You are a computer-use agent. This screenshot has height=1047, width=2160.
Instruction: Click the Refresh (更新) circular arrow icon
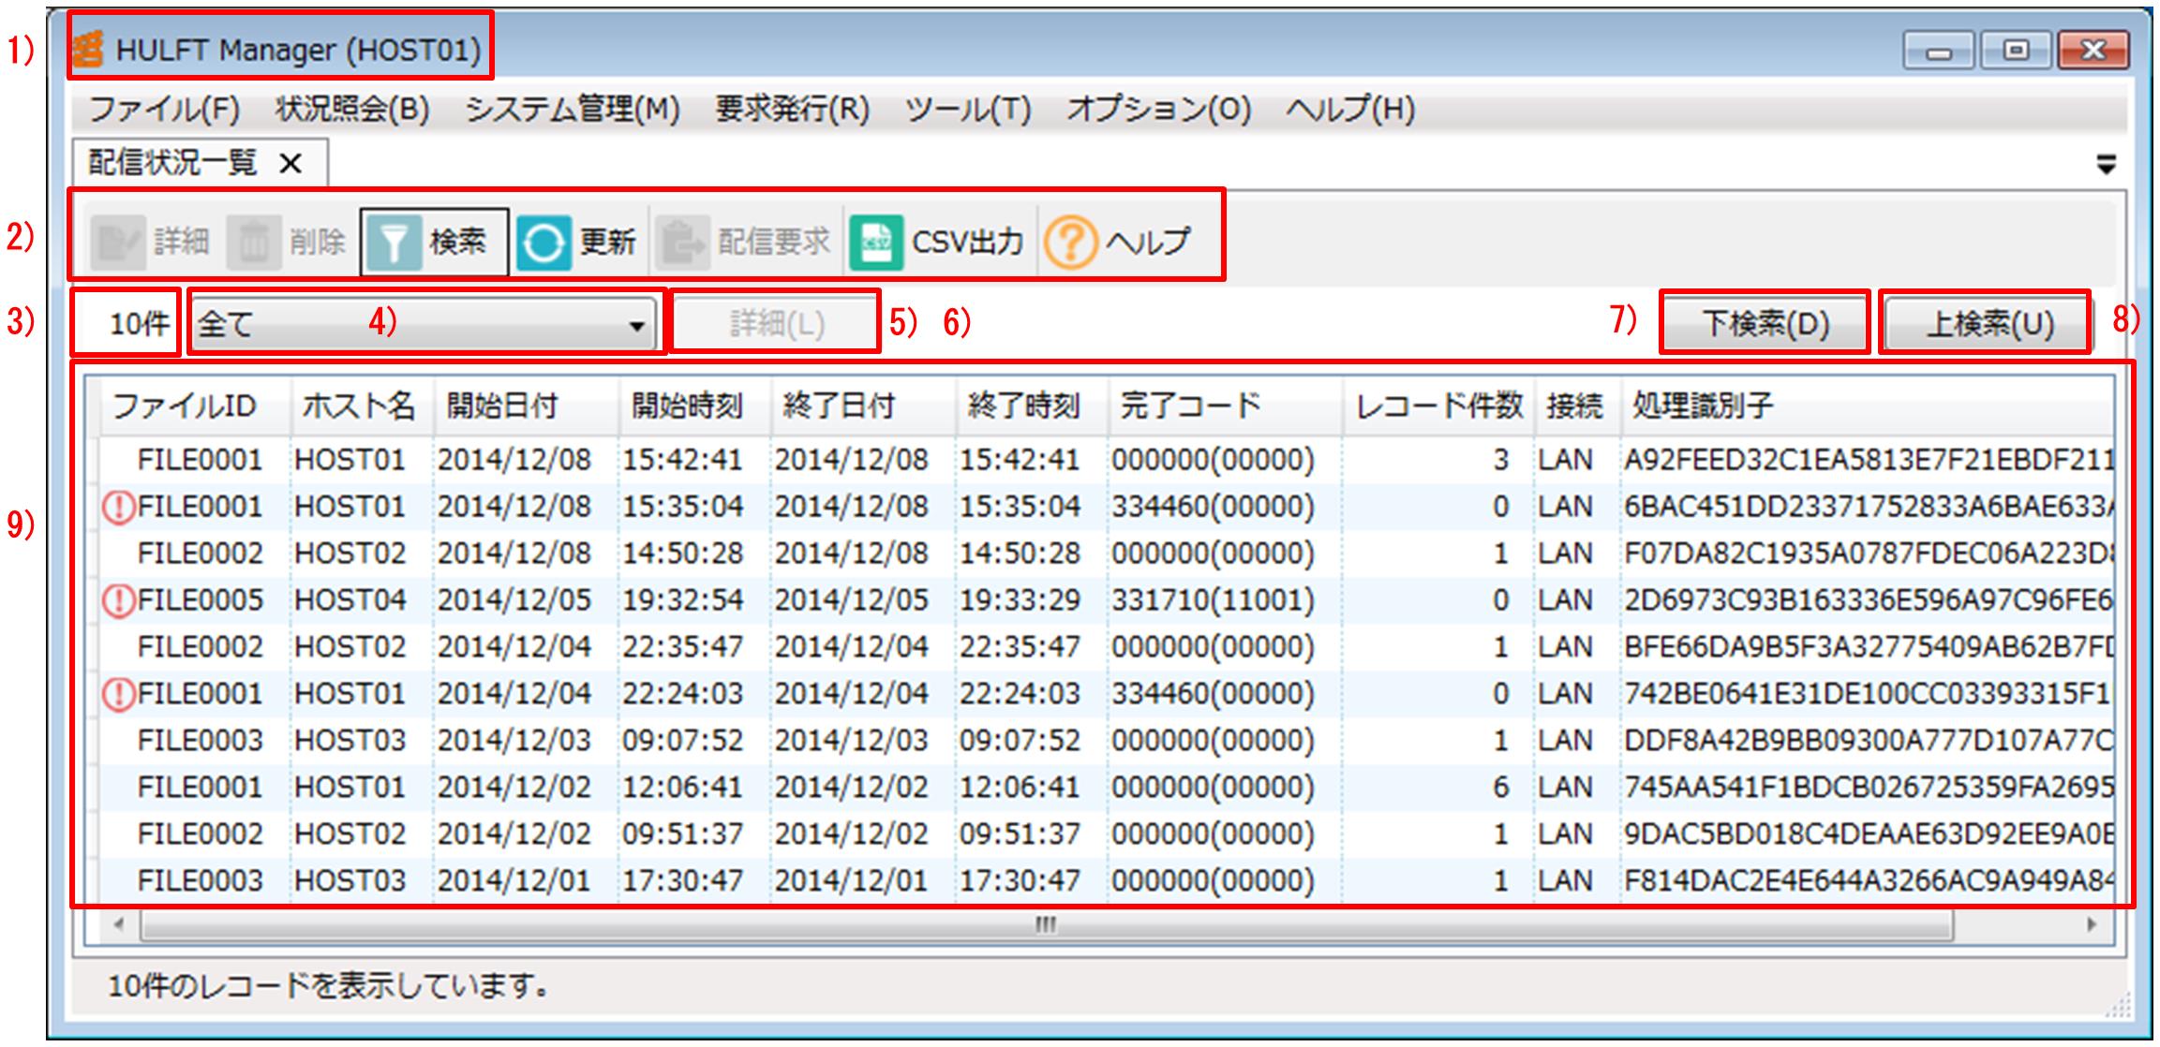click(x=544, y=243)
